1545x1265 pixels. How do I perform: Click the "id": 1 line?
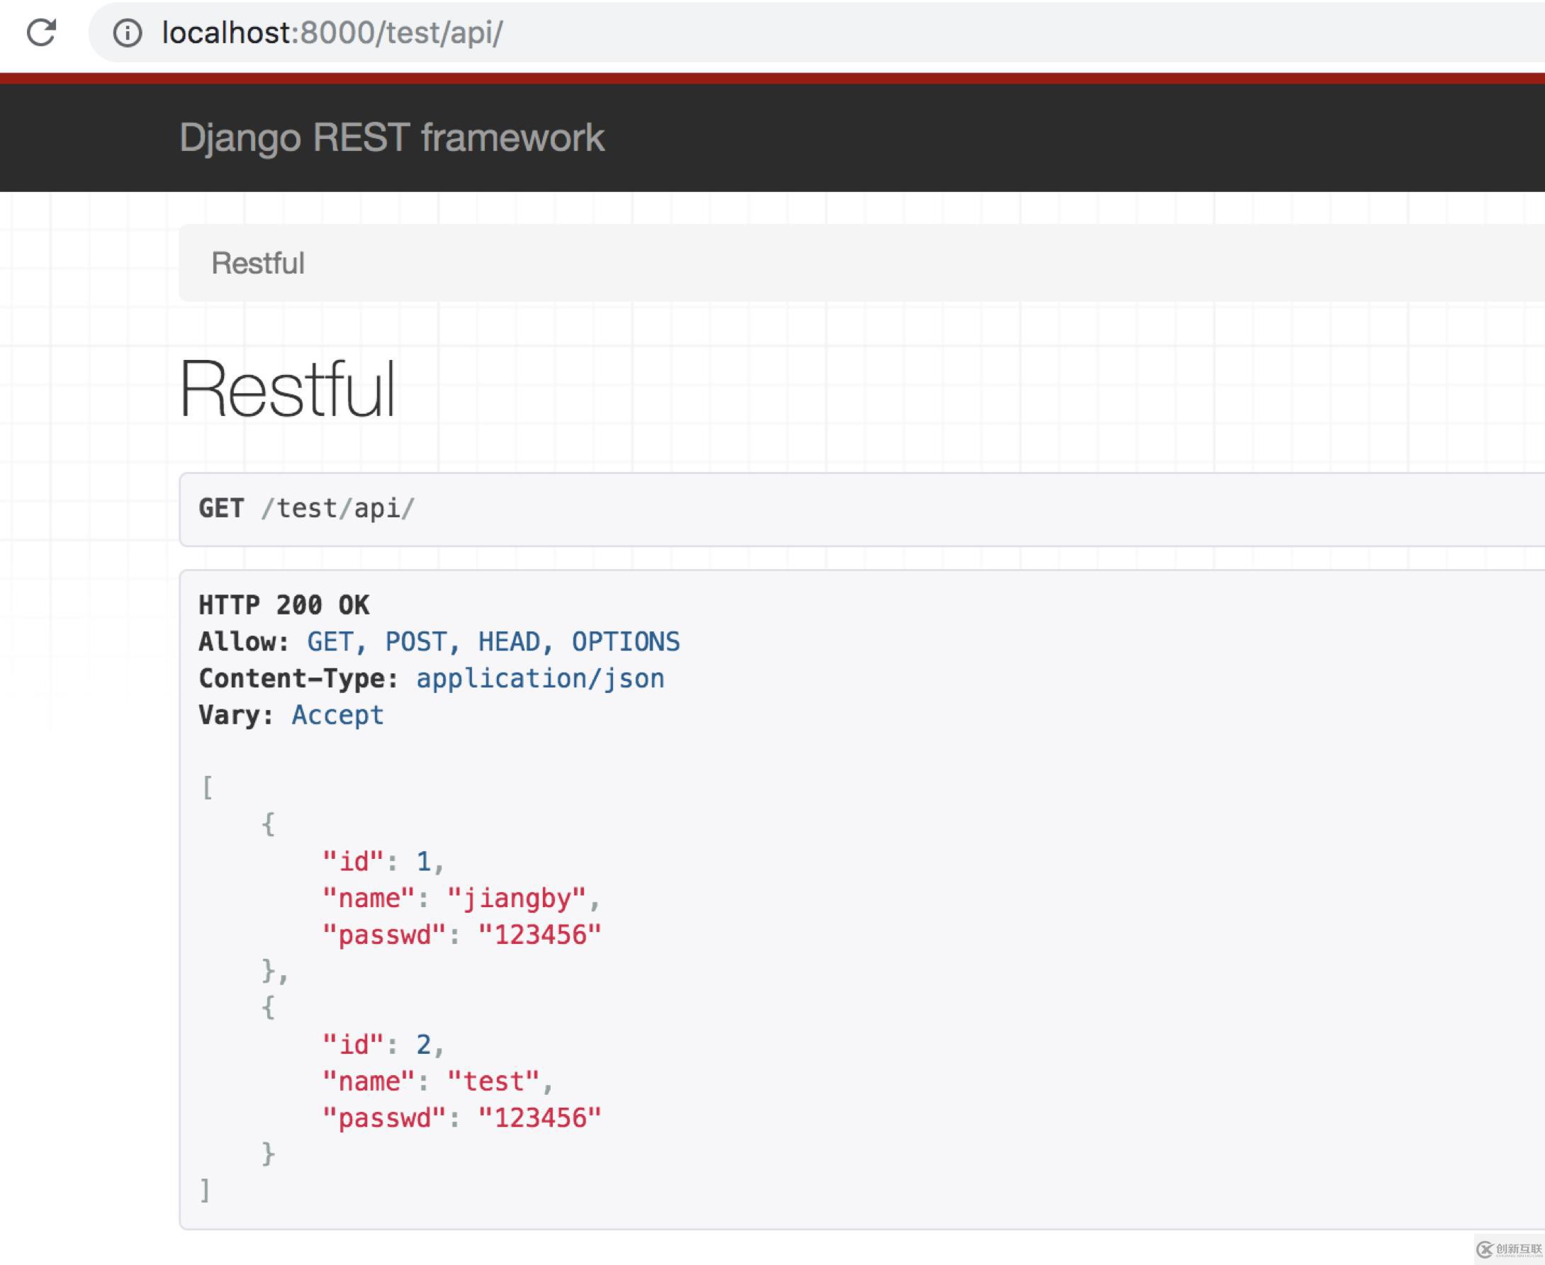383,862
